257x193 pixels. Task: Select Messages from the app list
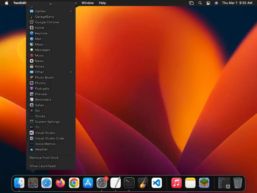pyautogui.click(x=51, y=50)
